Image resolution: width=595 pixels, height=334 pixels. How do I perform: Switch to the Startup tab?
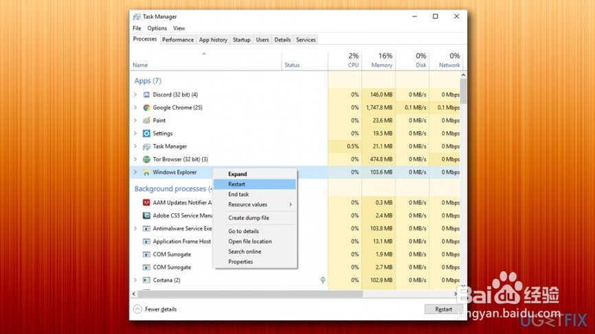coord(241,39)
